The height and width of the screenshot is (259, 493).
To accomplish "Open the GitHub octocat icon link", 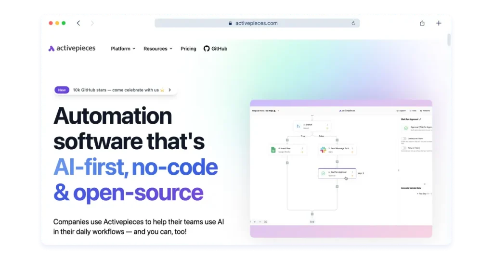I will coord(206,49).
